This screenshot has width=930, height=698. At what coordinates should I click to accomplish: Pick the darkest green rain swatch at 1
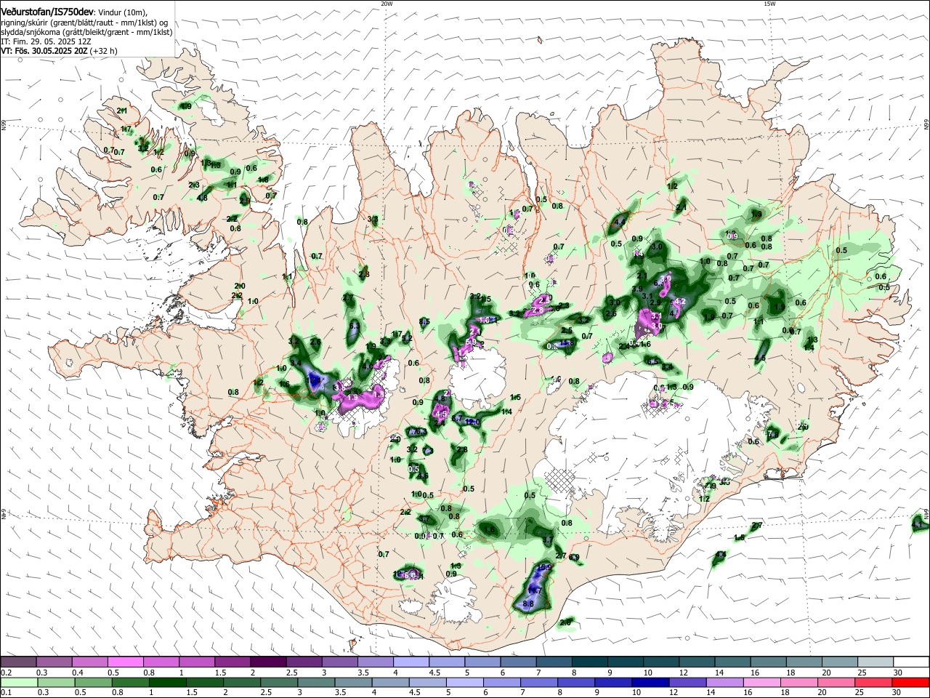(168, 682)
